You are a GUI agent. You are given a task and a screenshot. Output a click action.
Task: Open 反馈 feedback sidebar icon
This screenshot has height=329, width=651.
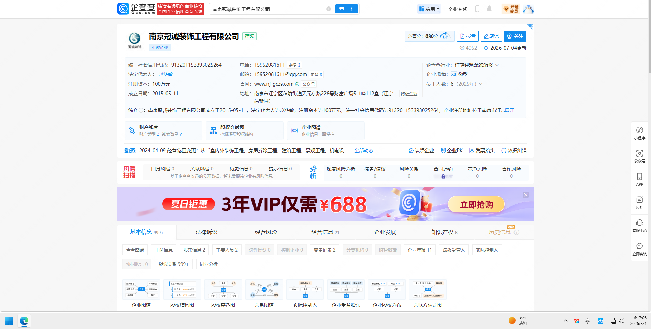(640, 203)
